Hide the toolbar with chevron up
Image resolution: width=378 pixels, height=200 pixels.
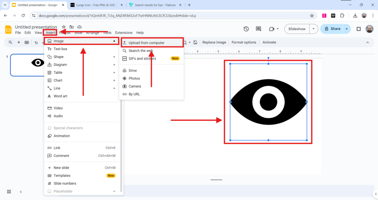[367, 42]
